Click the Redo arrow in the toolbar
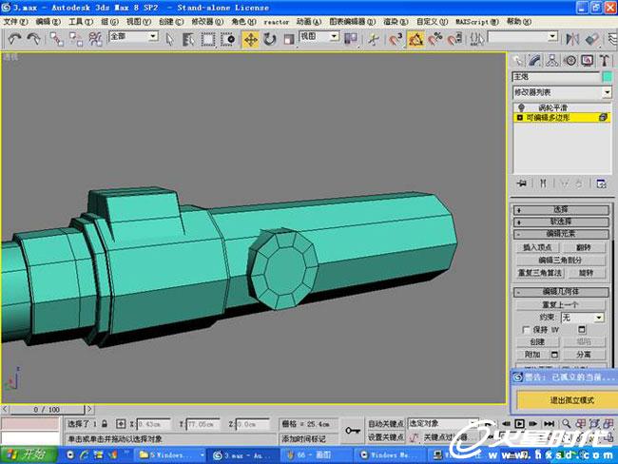 click(33, 39)
